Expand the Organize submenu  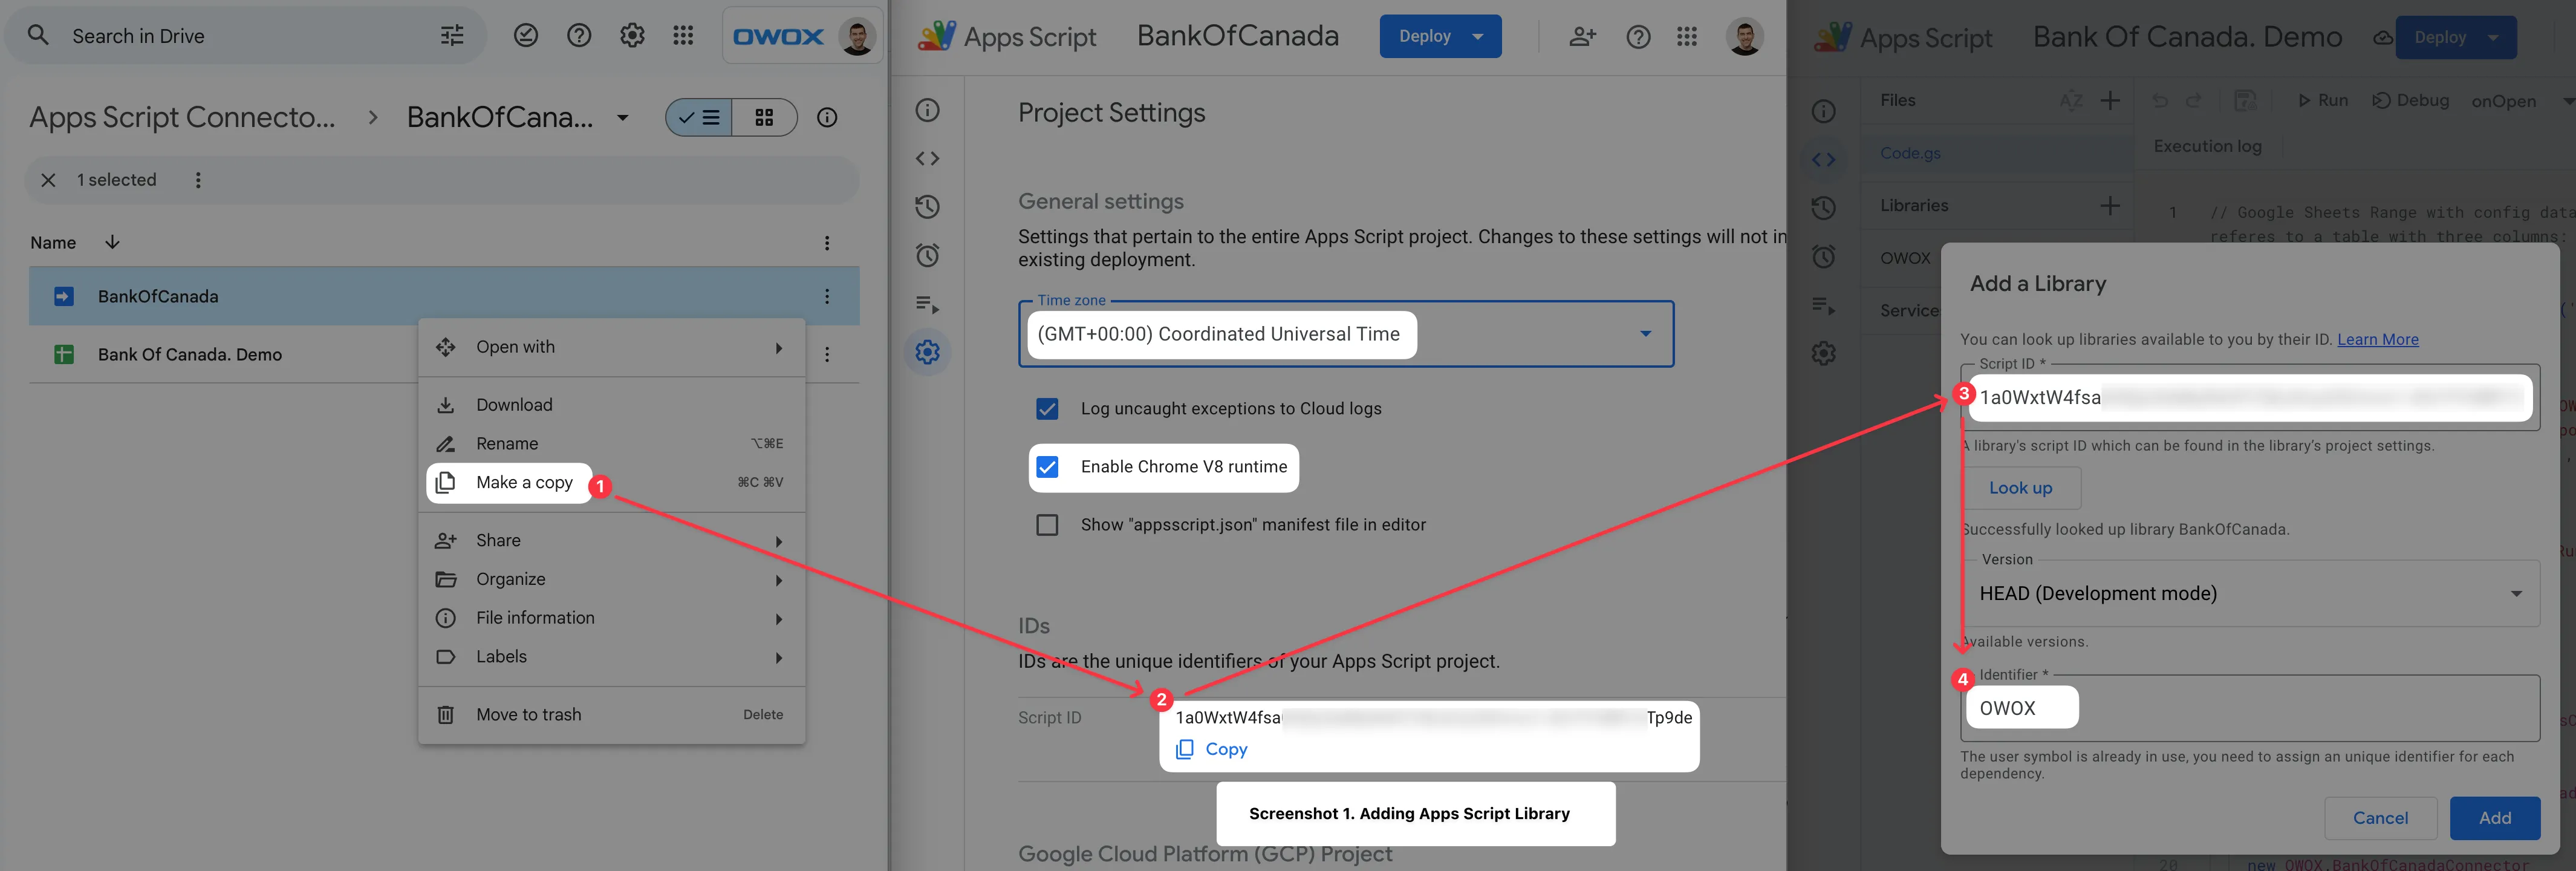[611, 580]
